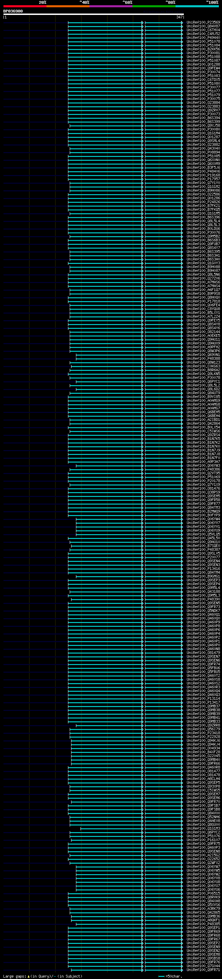Select hit UniRef100_Q9SML4

tap(203, 141)
